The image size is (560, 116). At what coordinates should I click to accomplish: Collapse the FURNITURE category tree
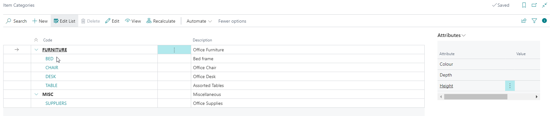36,50
